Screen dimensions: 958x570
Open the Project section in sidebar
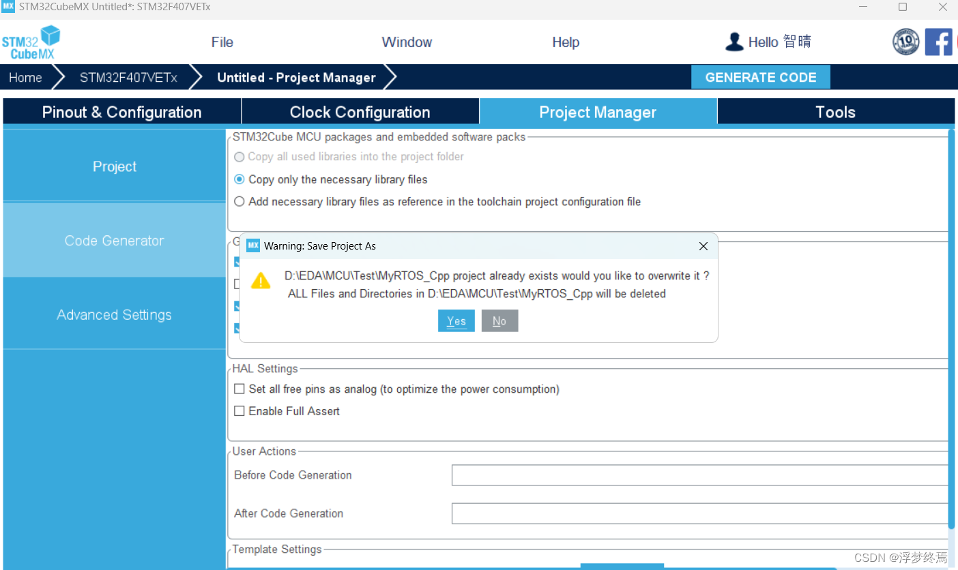[x=115, y=166]
